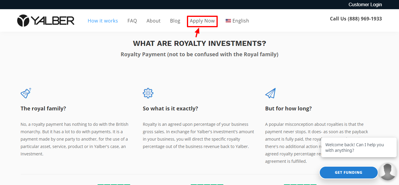Click the chat bubble saying 'Welcome back!'
399x185 pixels.
[x=358, y=147]
